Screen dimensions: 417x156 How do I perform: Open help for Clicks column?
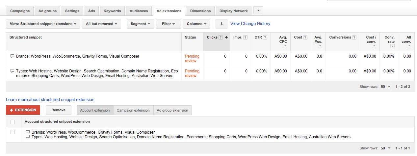(x=221, y=38)
